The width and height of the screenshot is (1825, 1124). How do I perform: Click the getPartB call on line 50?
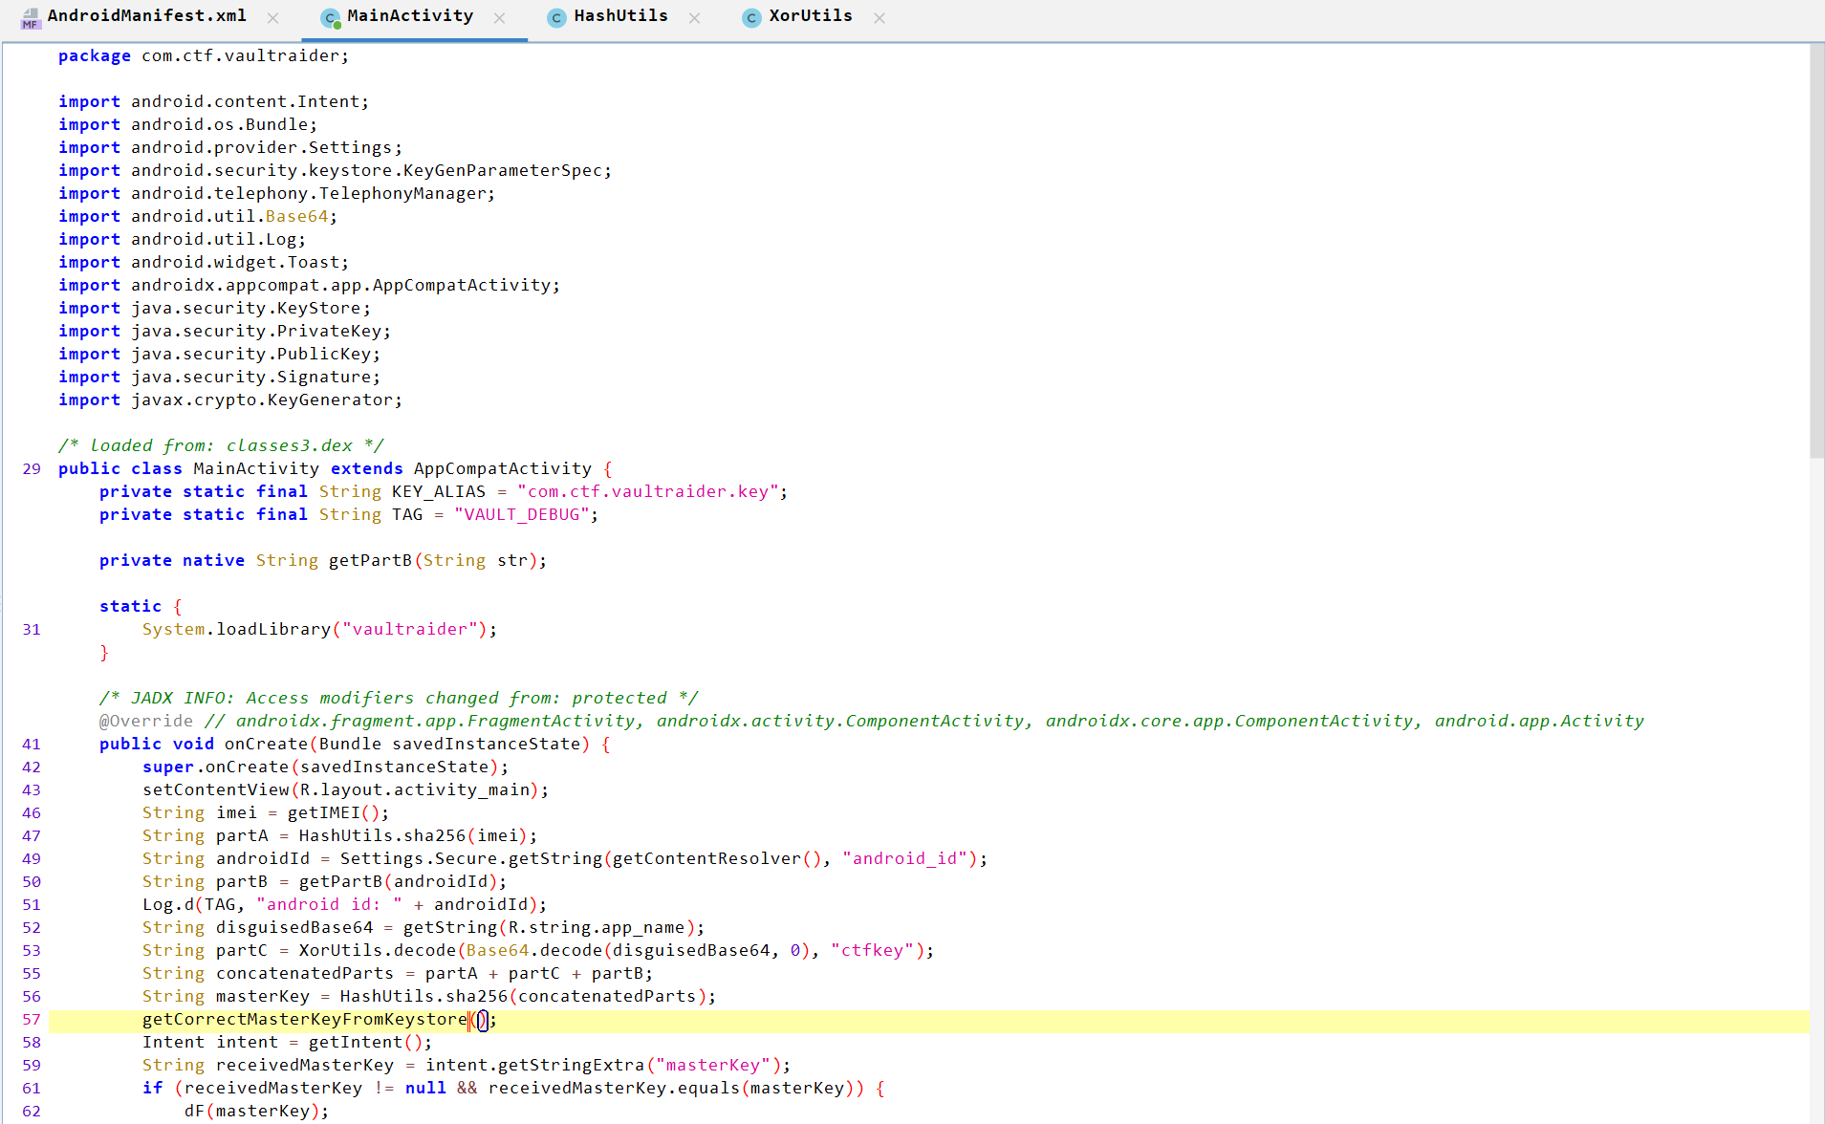point(340,881)
